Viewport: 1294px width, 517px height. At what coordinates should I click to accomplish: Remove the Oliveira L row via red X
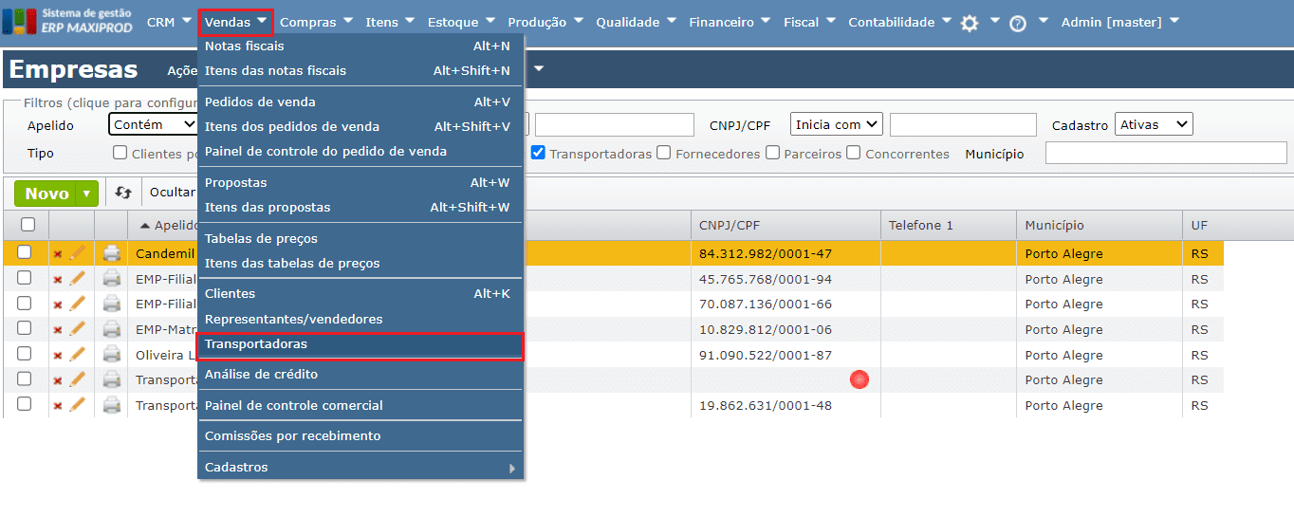58,356
